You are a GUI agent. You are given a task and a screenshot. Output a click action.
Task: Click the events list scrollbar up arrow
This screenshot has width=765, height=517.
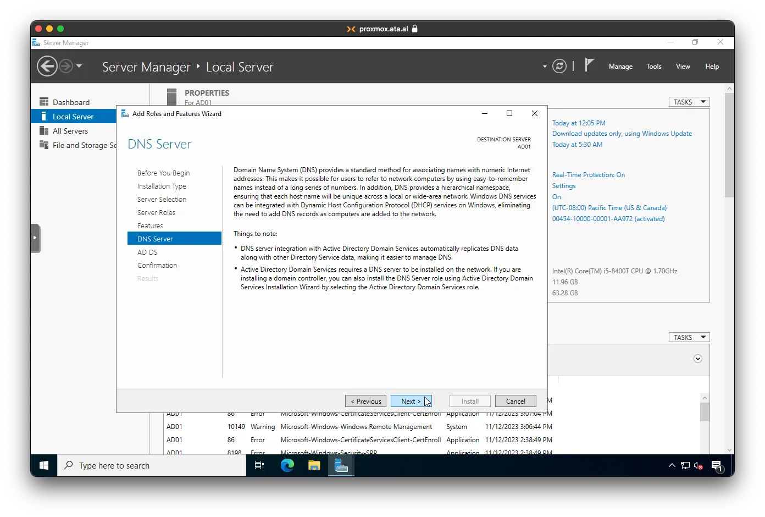pyautogui.click(x=705, y=398)
